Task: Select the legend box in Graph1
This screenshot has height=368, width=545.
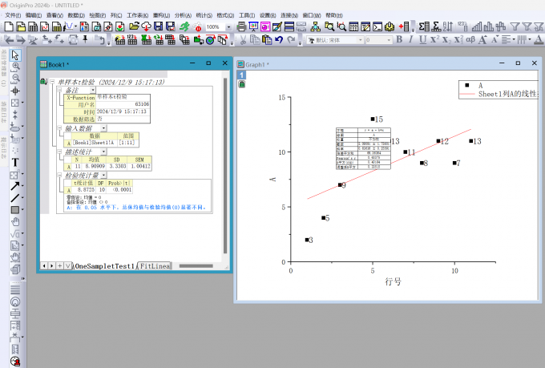Action: point(498,90)
